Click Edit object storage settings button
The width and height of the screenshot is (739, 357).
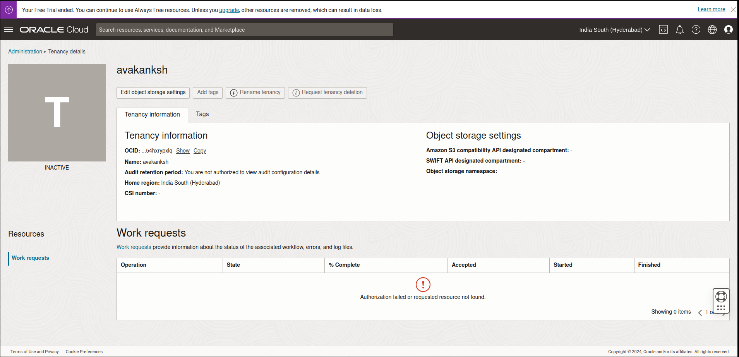pyautogui.click(x=153, y=93)
